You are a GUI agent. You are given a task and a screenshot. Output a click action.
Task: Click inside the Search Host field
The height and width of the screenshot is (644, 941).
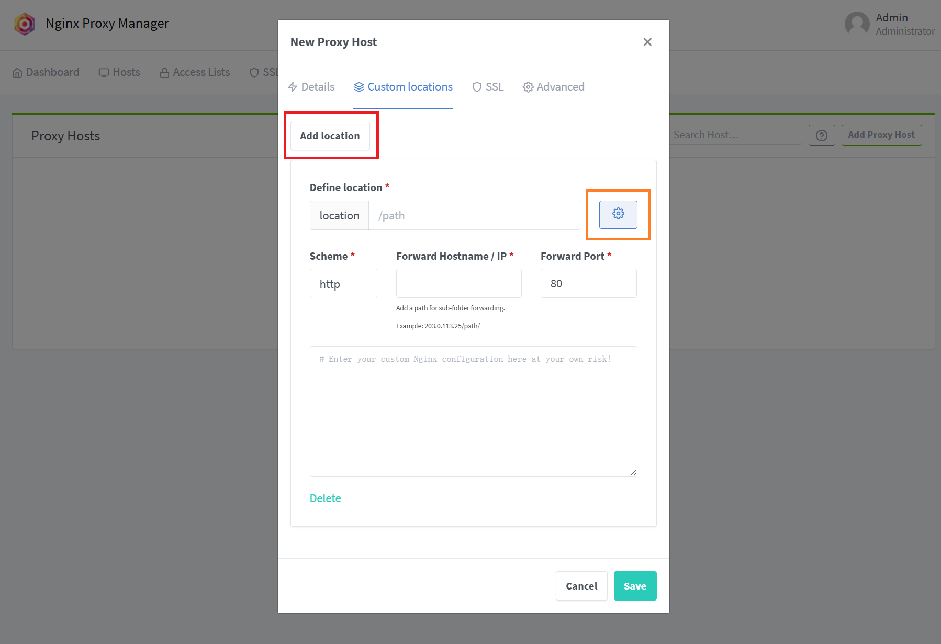tap(733, 135)
